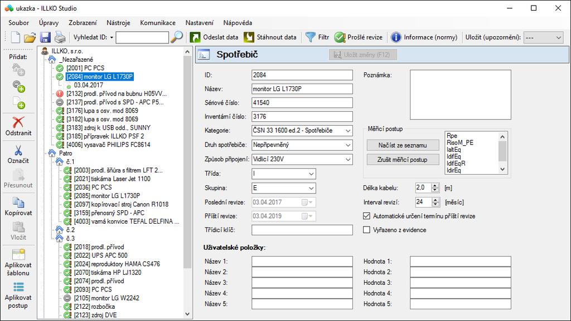
Task: Click the Odstranit red X icon
Action: (x=18, y=122)
